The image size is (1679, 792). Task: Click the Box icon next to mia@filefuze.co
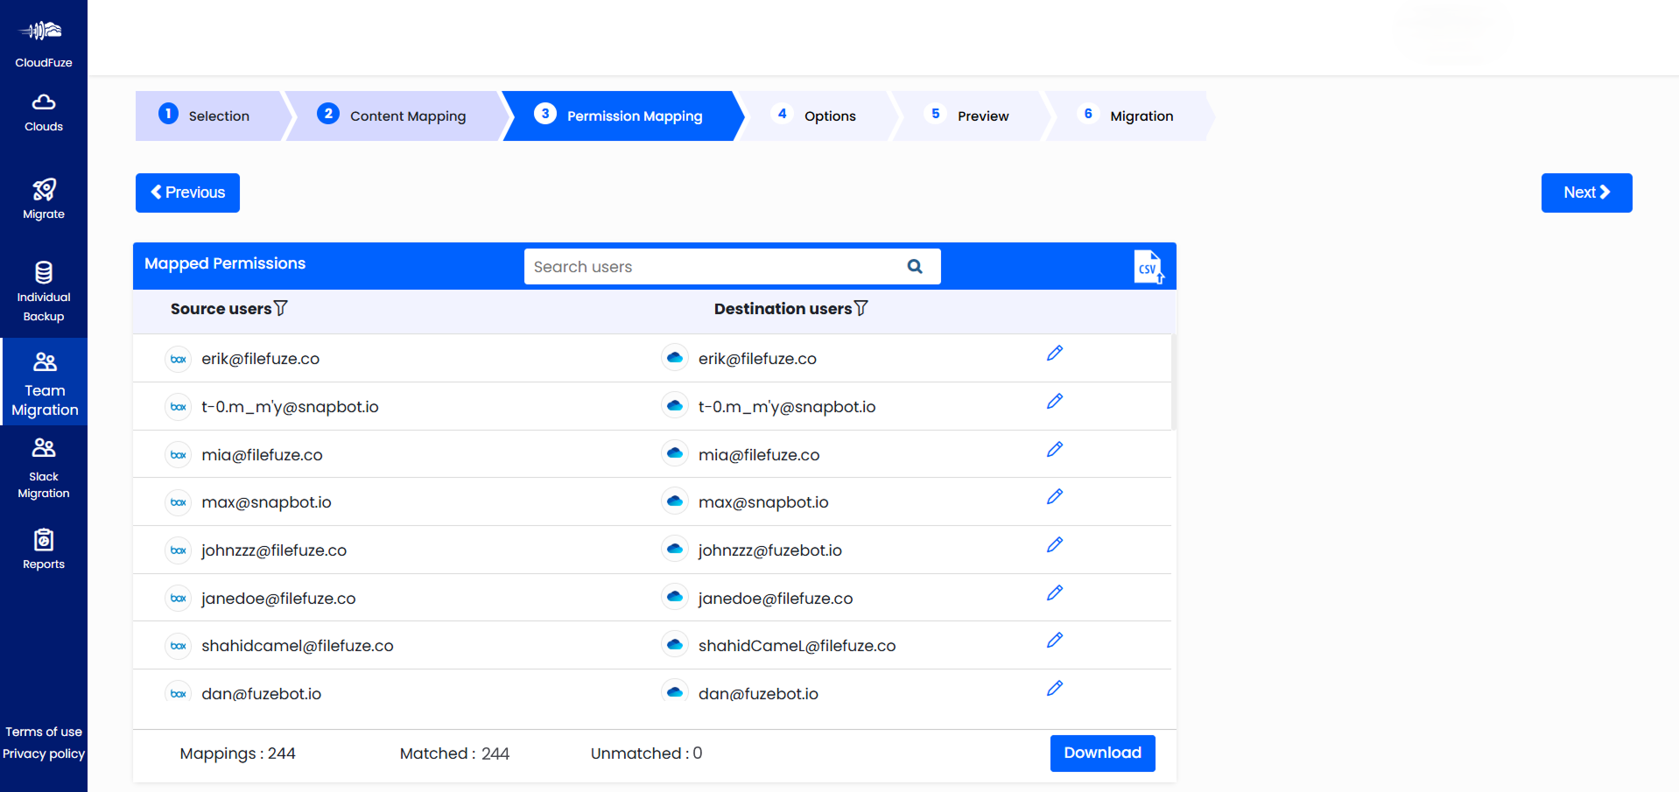[178, 454]
